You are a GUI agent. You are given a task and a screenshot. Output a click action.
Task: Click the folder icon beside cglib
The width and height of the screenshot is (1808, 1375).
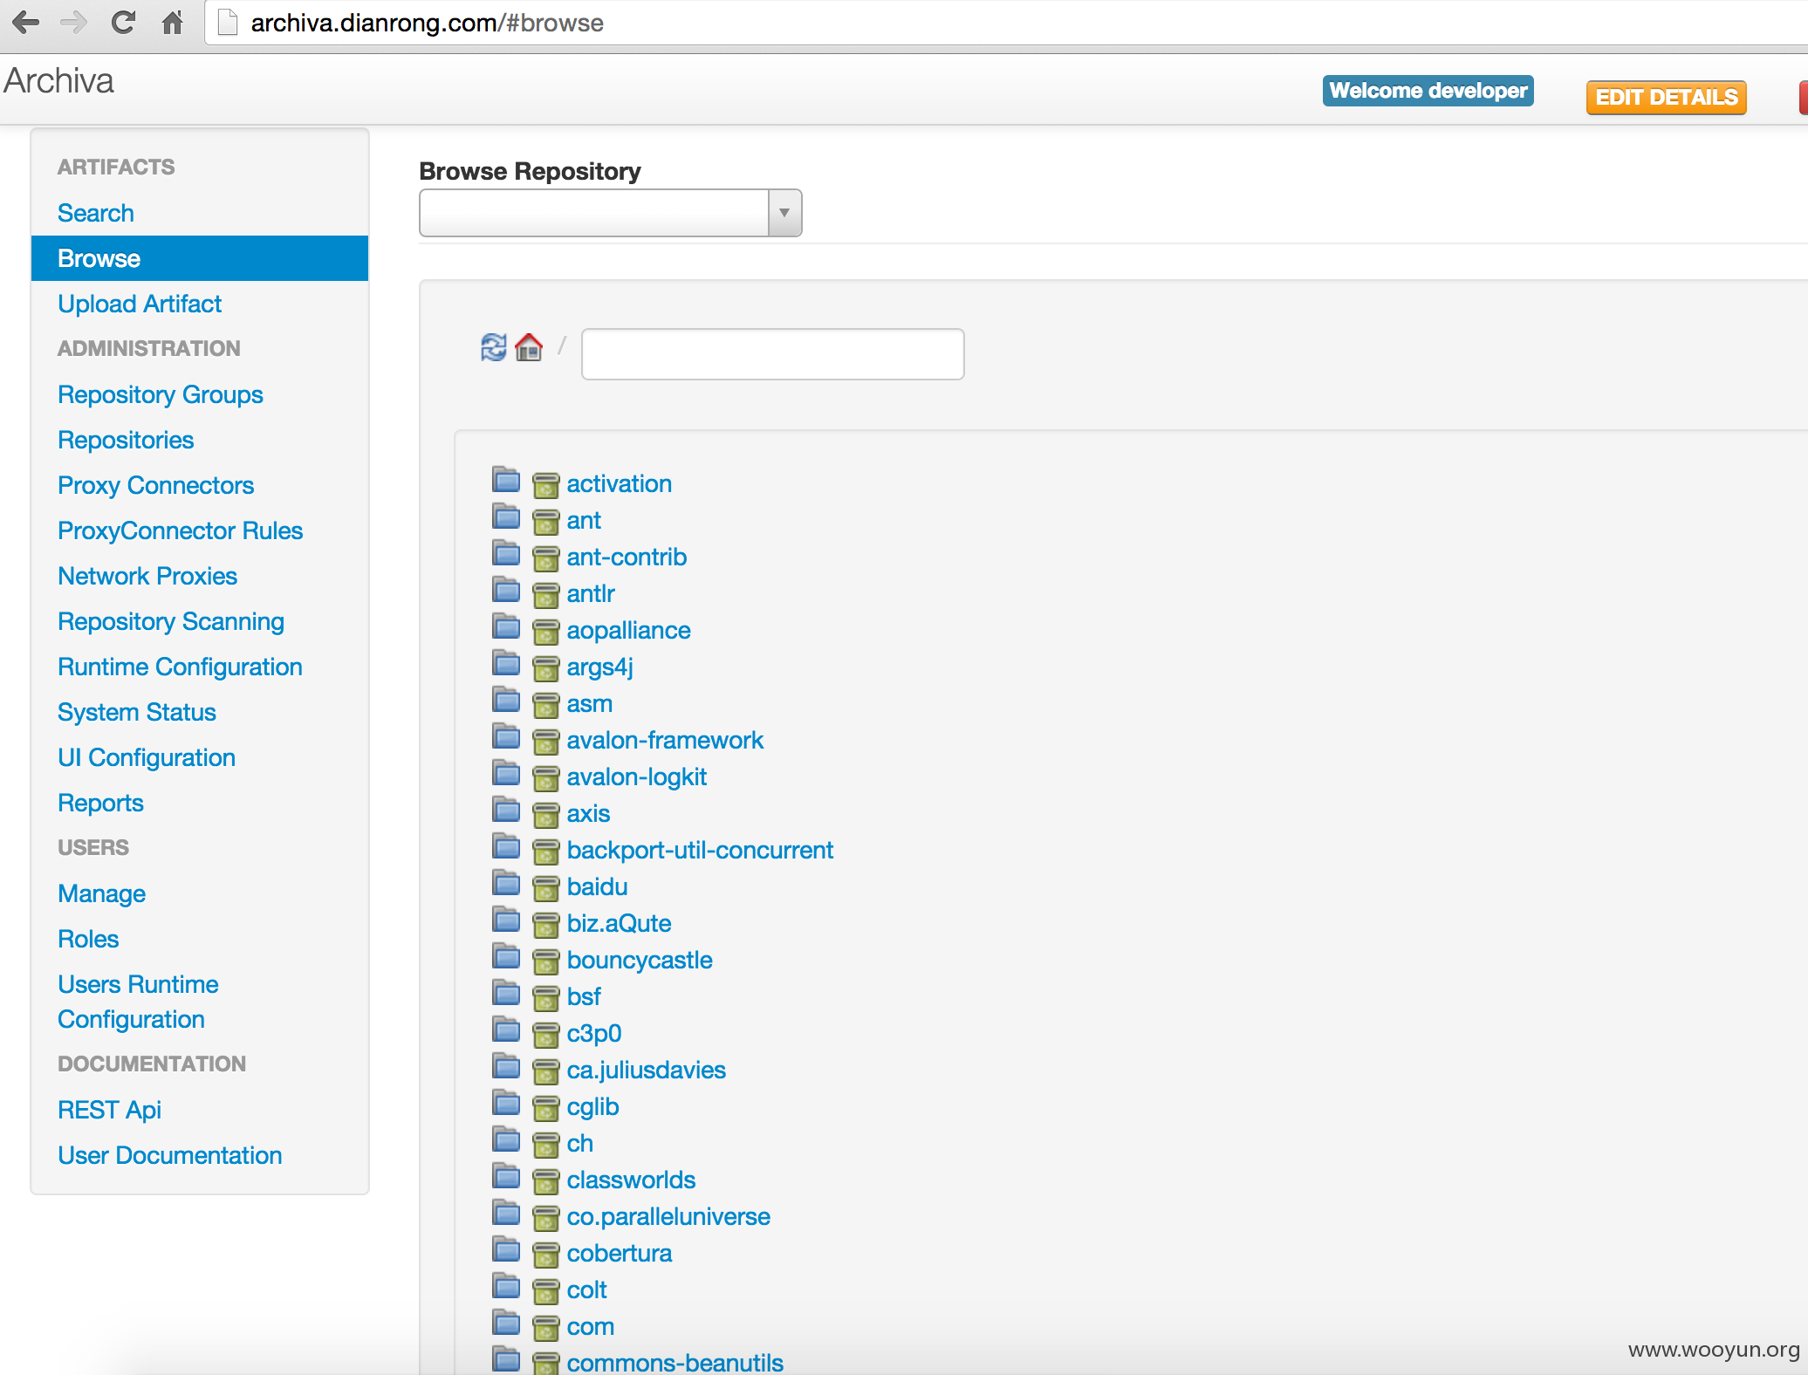point(506,1103)
